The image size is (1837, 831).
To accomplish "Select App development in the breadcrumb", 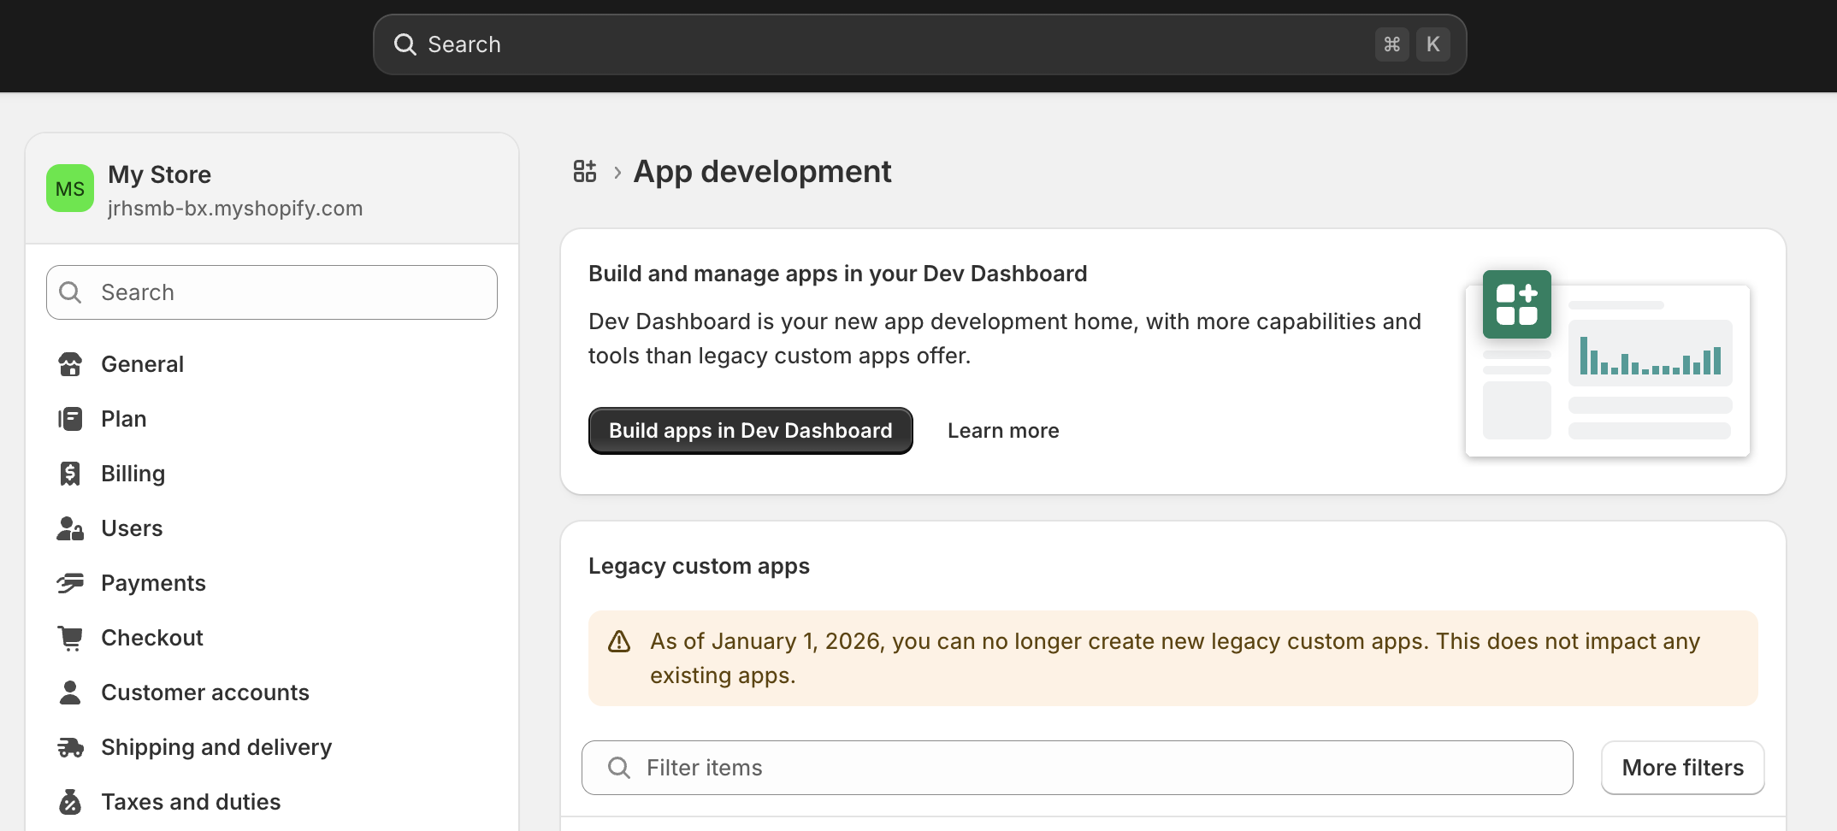I will tap(762, 171).
